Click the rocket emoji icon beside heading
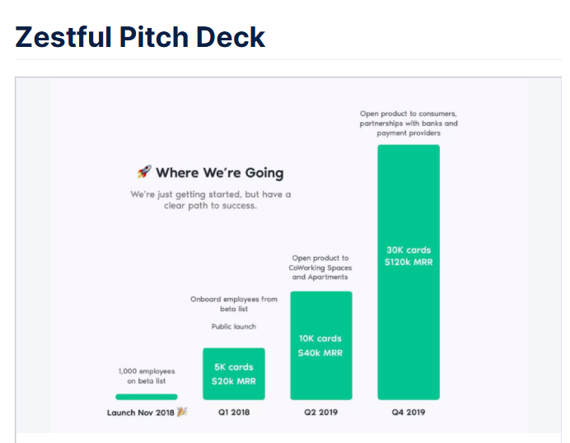Image resolution: width=570 pixels, height=443 pixels. [144, 171]
